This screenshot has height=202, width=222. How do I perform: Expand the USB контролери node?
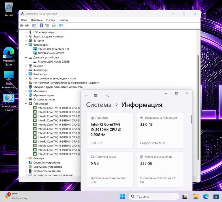tap(26, 32)
